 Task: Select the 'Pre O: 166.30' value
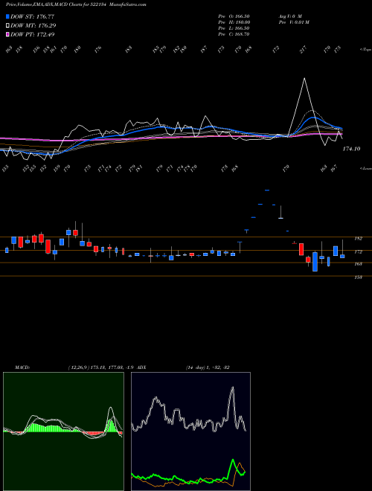click(x=234, y=16)
